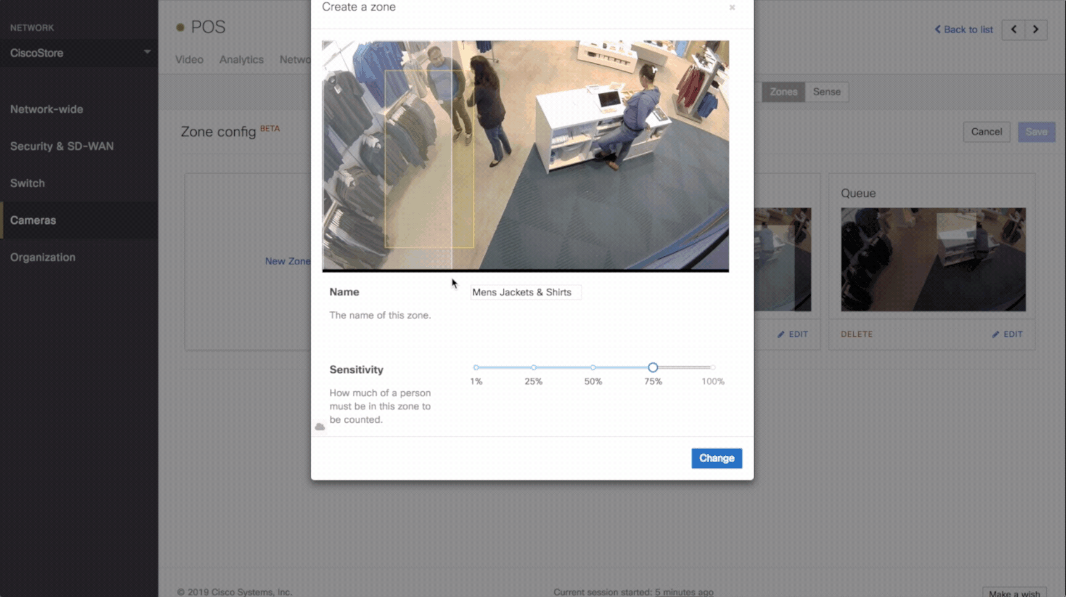Screen dimensions: 1066x597
Task: Click the 5 minutes ago session link
Action: click(684, 592)
